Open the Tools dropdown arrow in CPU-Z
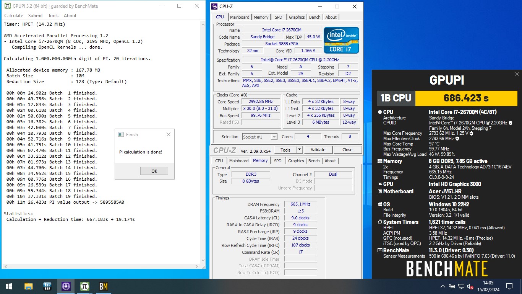The width and height of the screenshot is (522, 294). (300, 150)
